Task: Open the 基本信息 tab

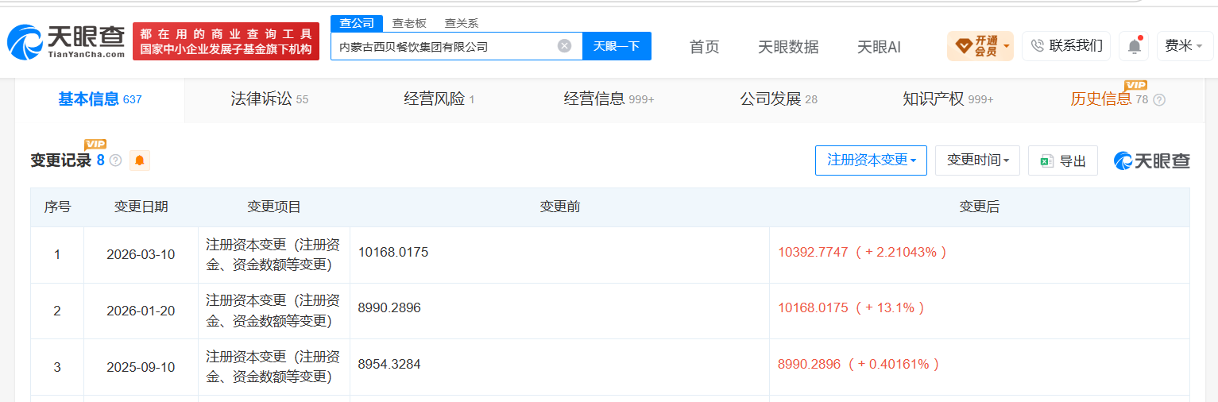Action: point(99,99)
